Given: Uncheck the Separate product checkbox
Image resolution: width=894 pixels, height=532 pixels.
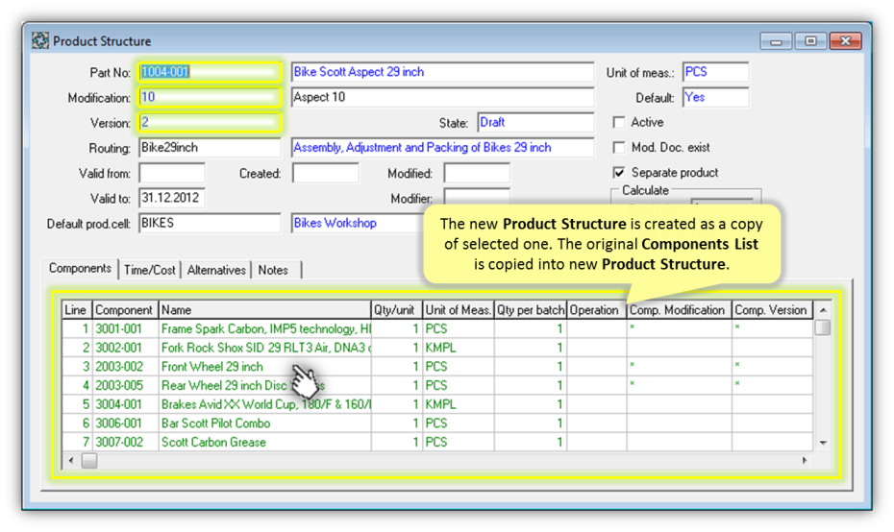Looking at the screenshot, I should pos(619,173).
